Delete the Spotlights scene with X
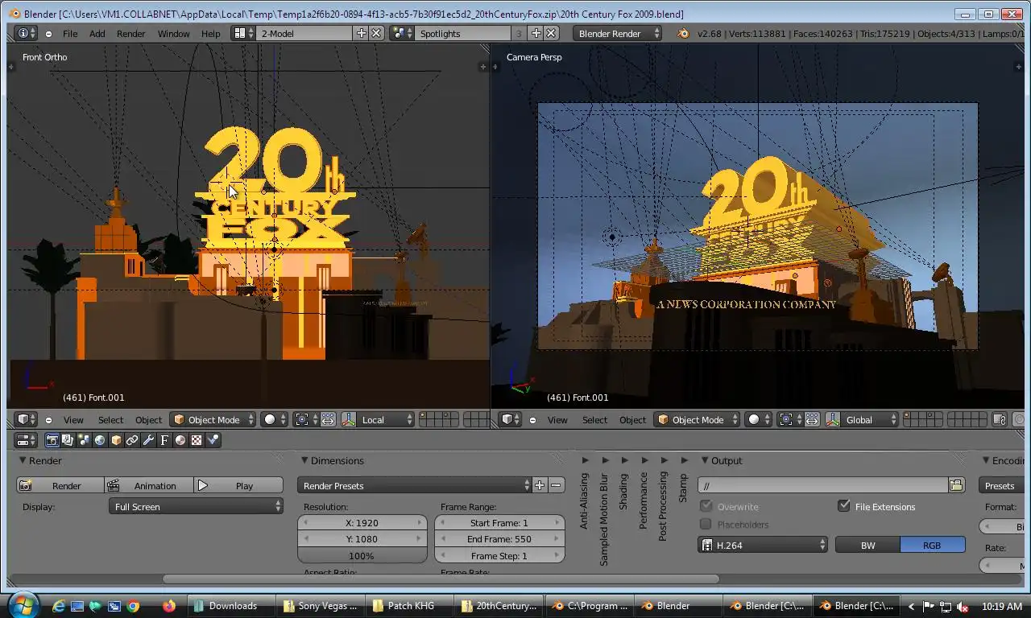This screenshot has height=618, width=1031. point(551,33)
